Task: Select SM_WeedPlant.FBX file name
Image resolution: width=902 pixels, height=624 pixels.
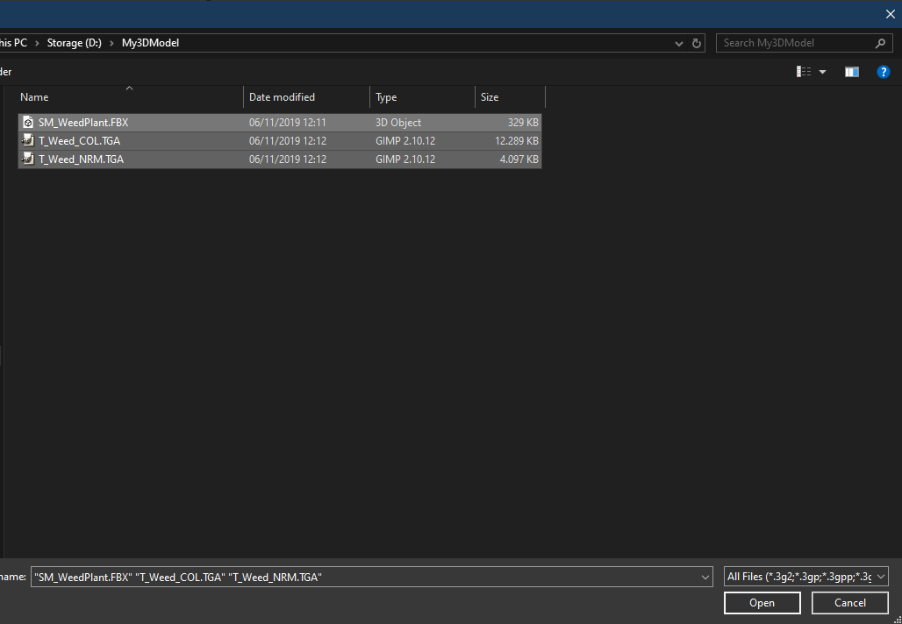Action: pos(83,123)
